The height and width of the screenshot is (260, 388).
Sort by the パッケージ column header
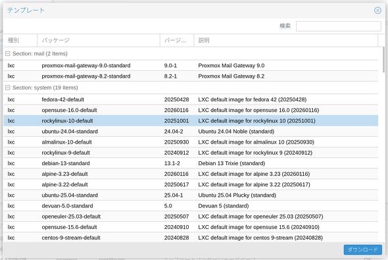click(x=99, y=40)
